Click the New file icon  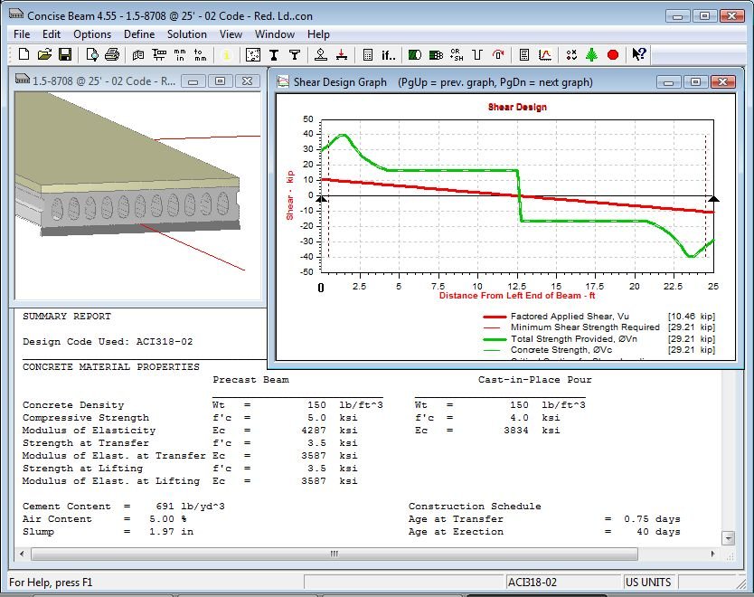pyautogui.click(x=24, y=54)
